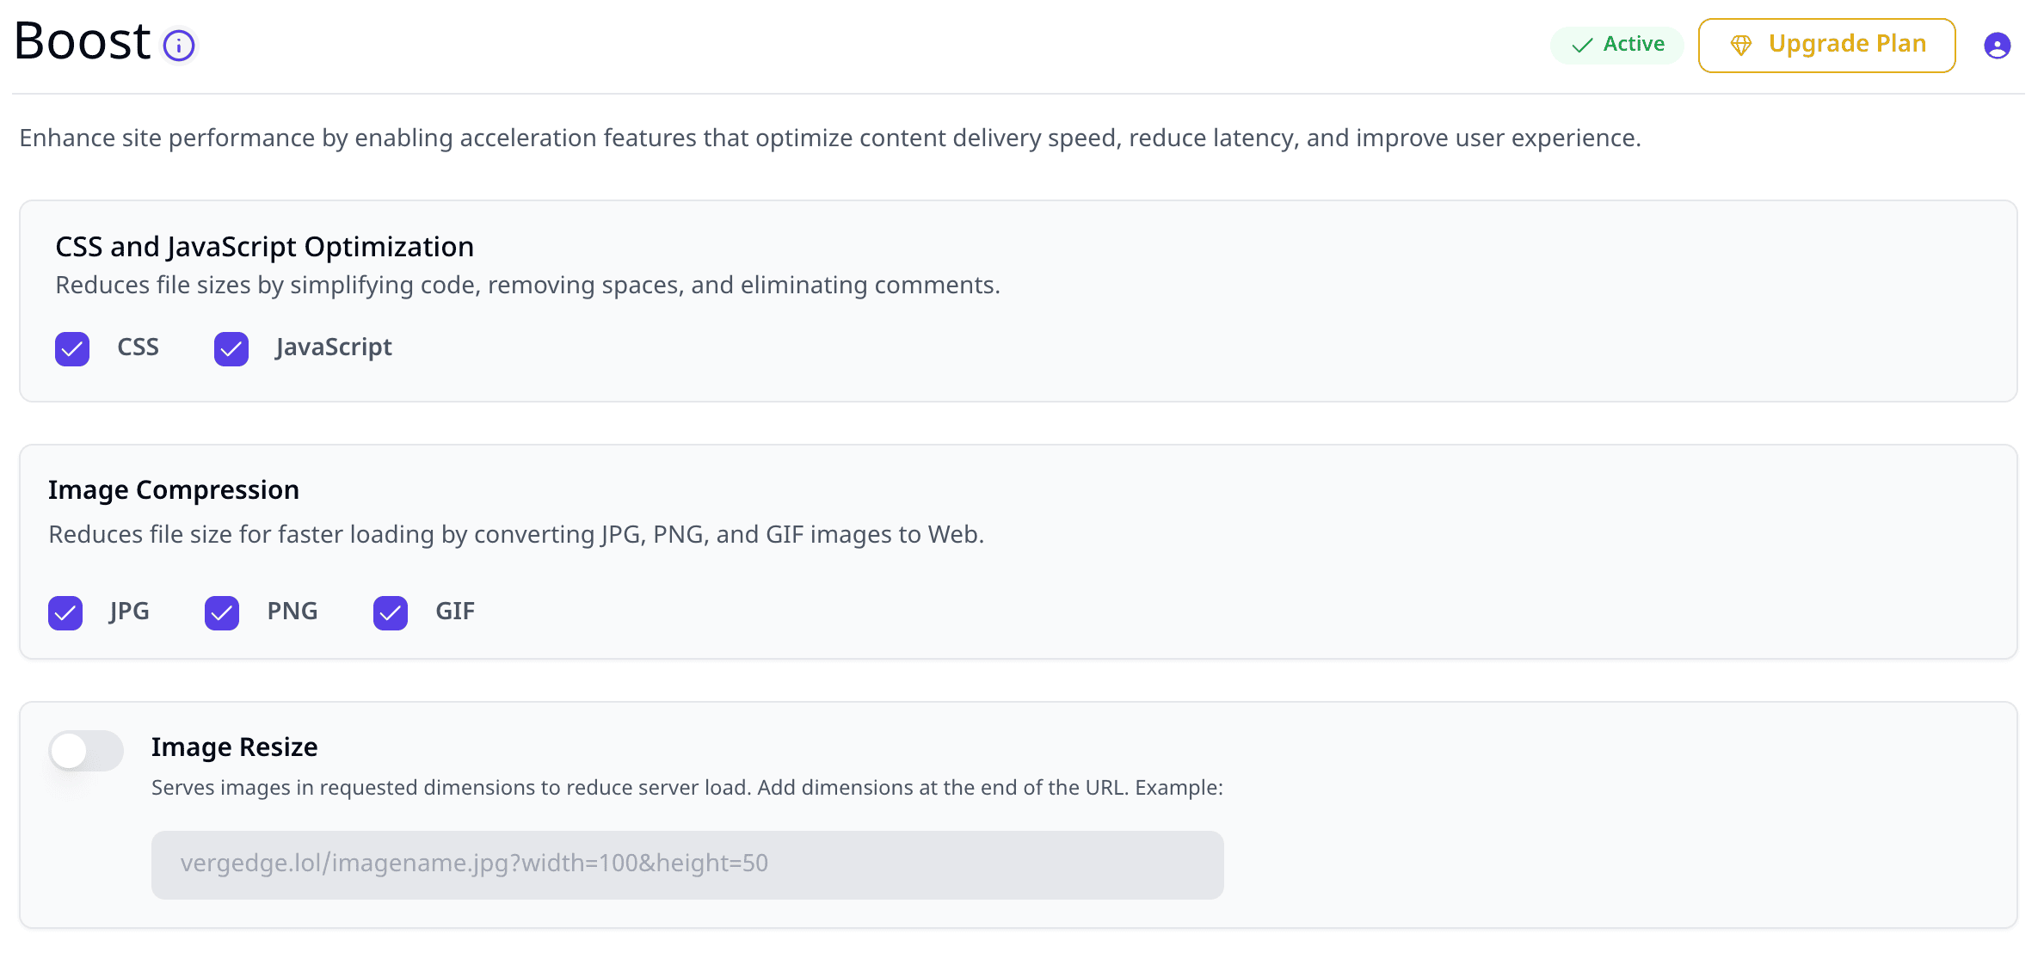
Task: Disable PNG image compression checkbox
Action: 222,613
